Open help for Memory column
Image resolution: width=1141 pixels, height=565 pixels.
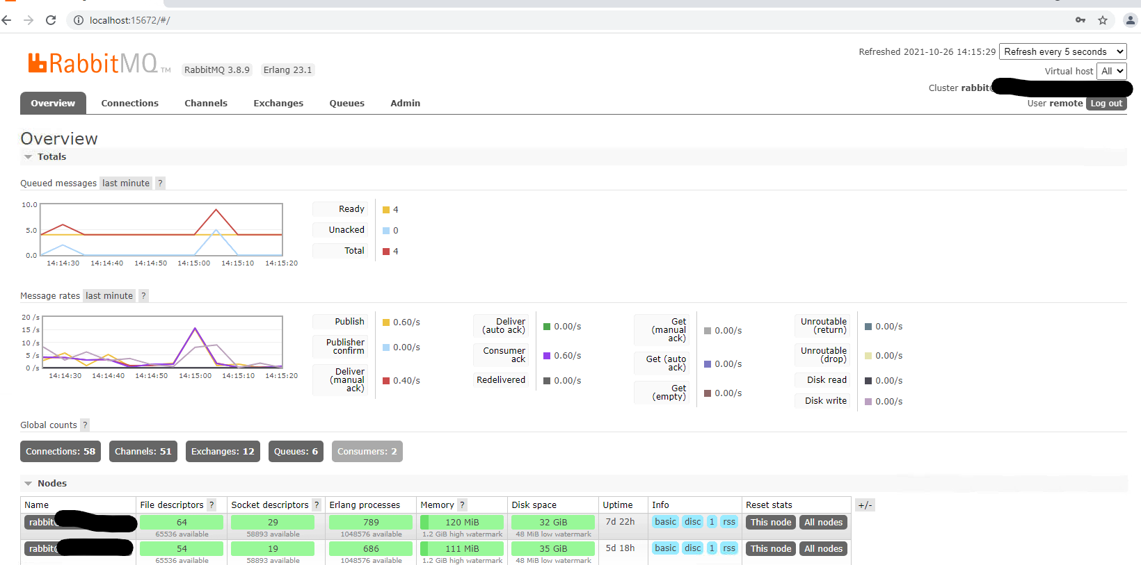point(462,505)
